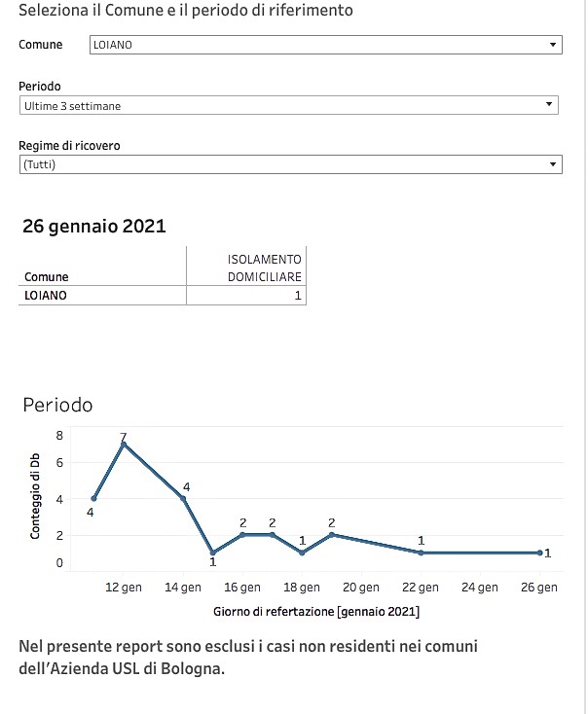Click the 15 gen data point valued 1

(x=213, y=553)
